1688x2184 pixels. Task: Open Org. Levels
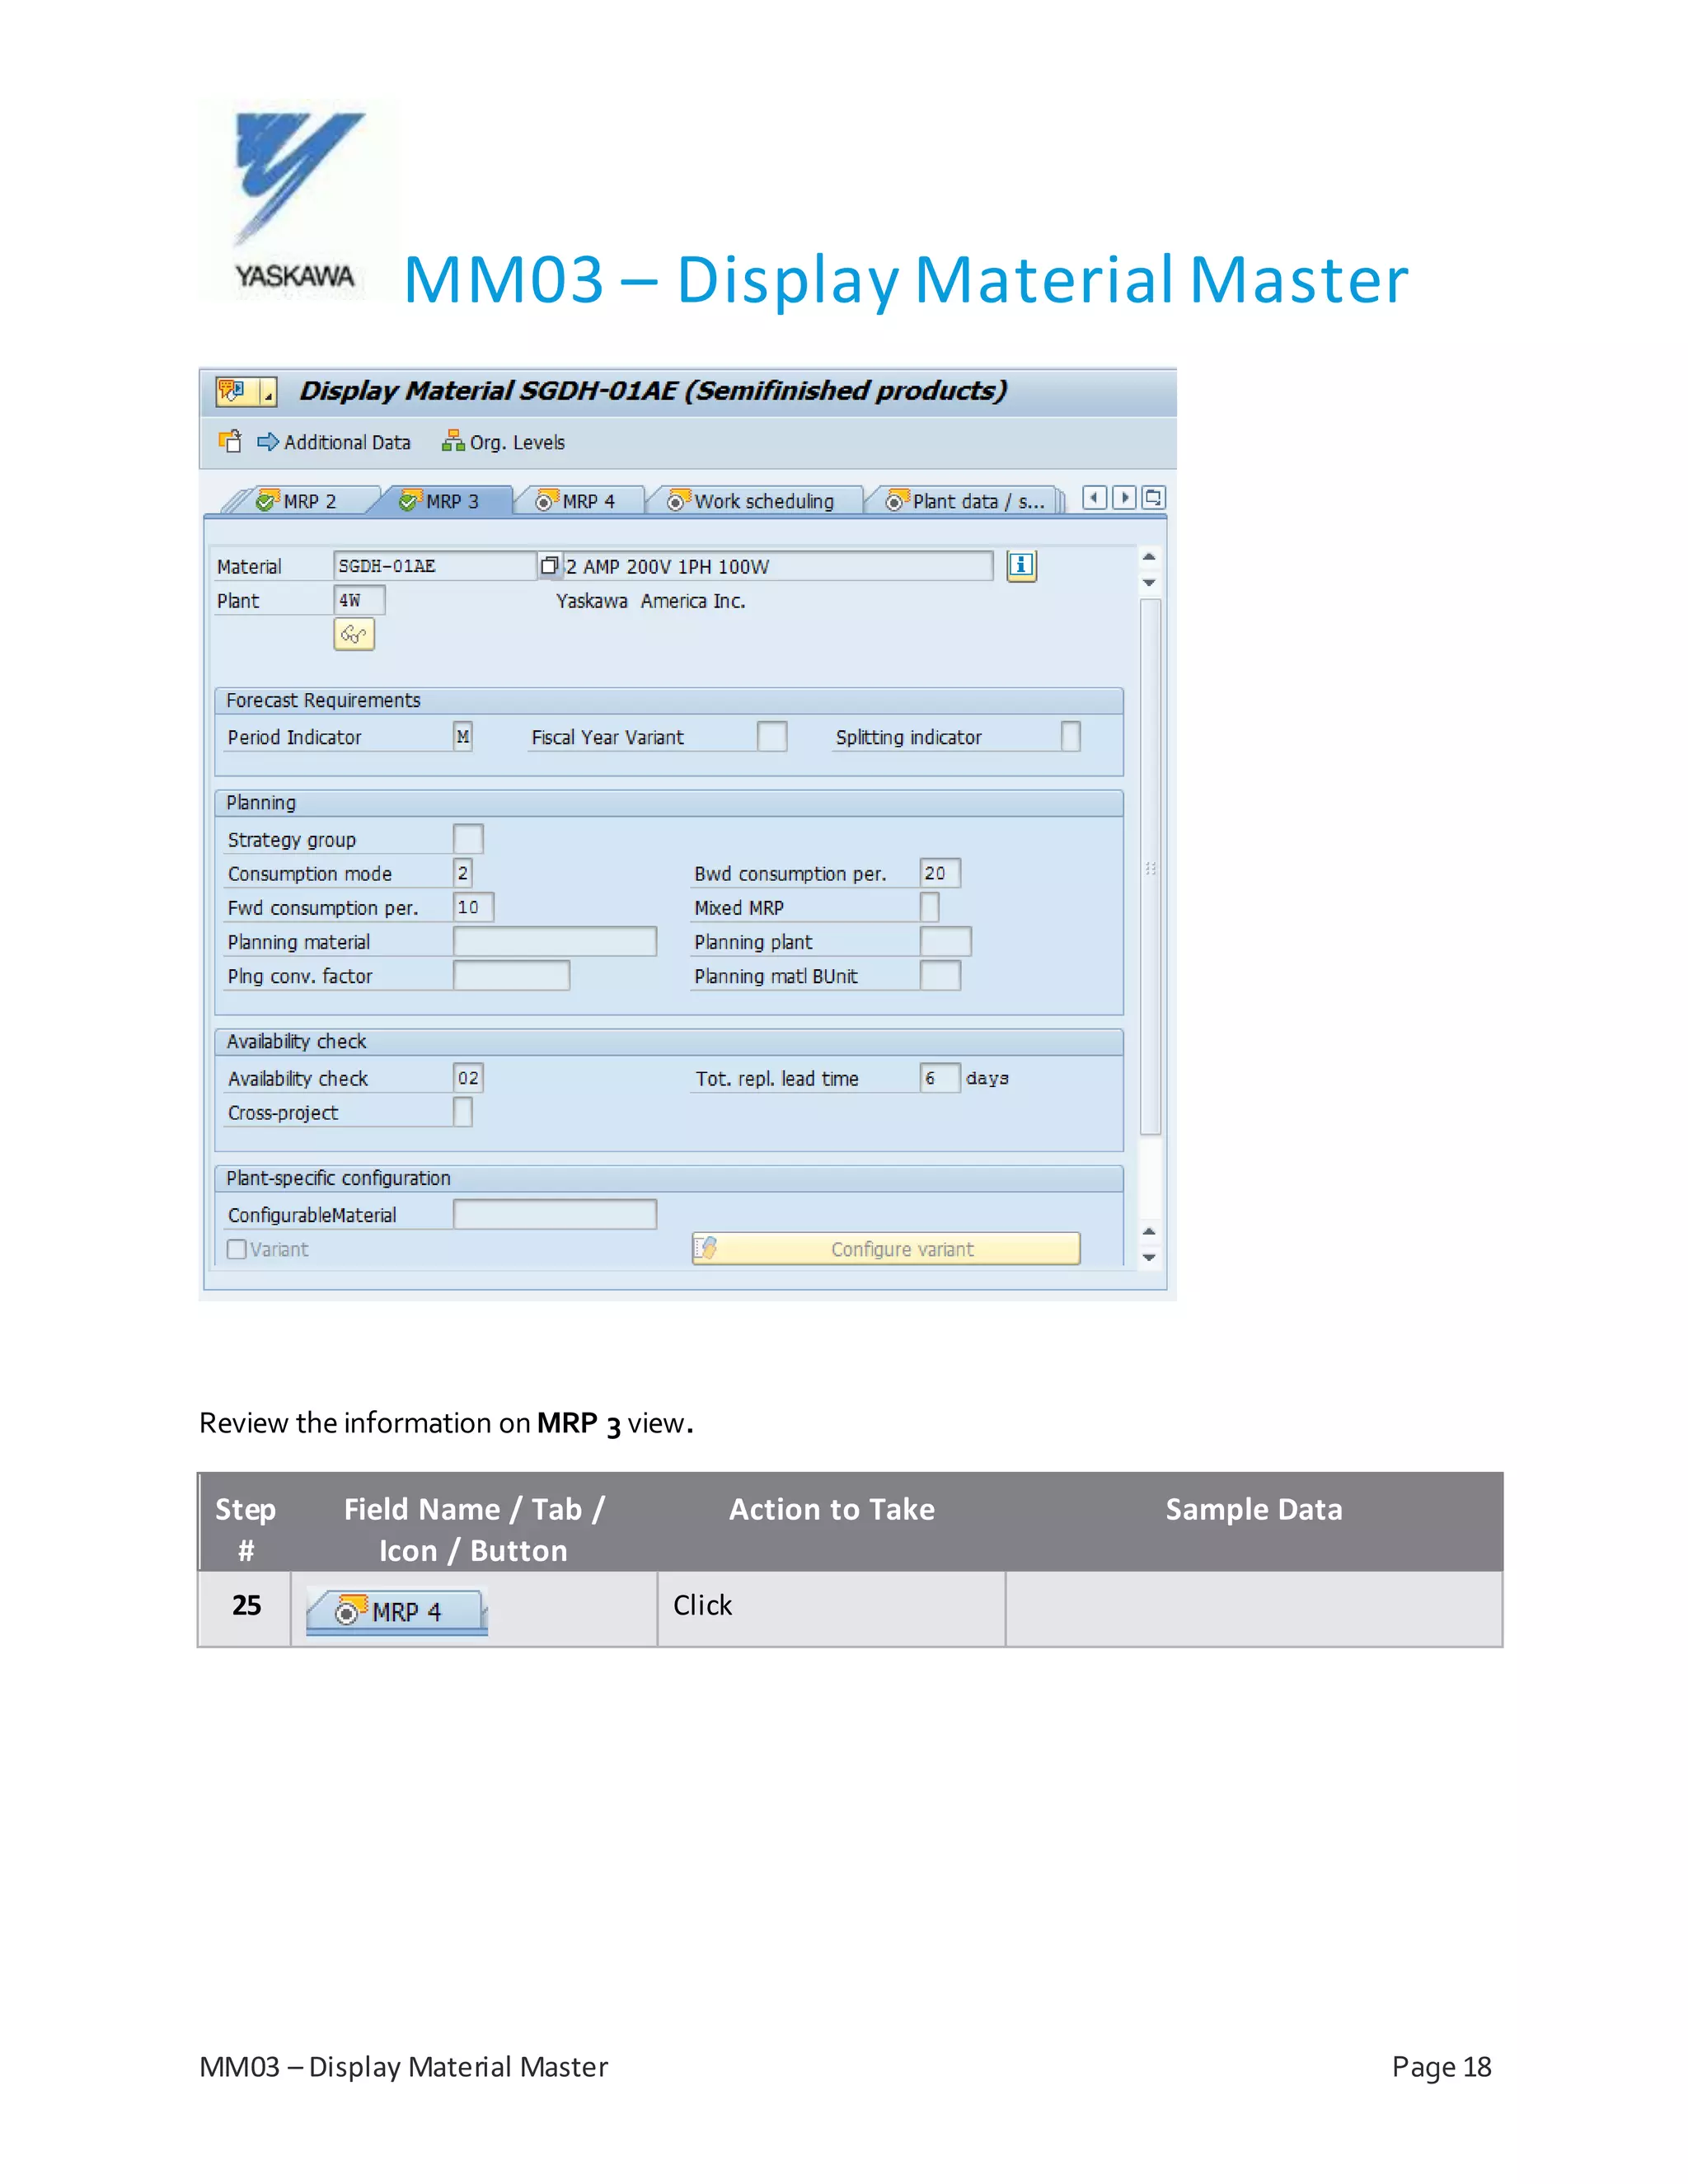coord(504,442)
